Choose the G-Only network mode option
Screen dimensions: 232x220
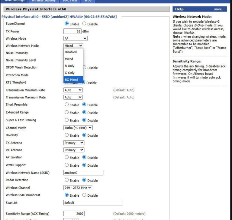(x=70, y=73)
